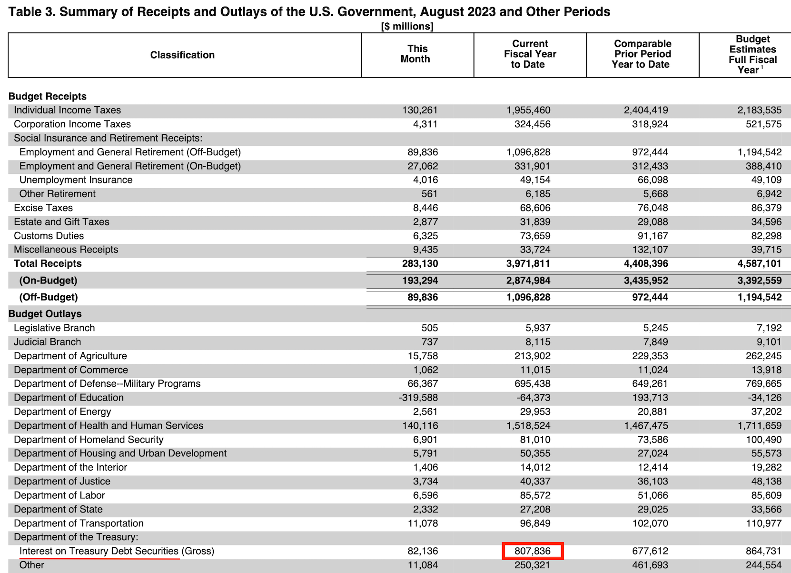Image resolution: width=791 pixels, height=573 pixels.
Task: Click the Department of Labor value 85,572
Action: (x=535, y=495)
